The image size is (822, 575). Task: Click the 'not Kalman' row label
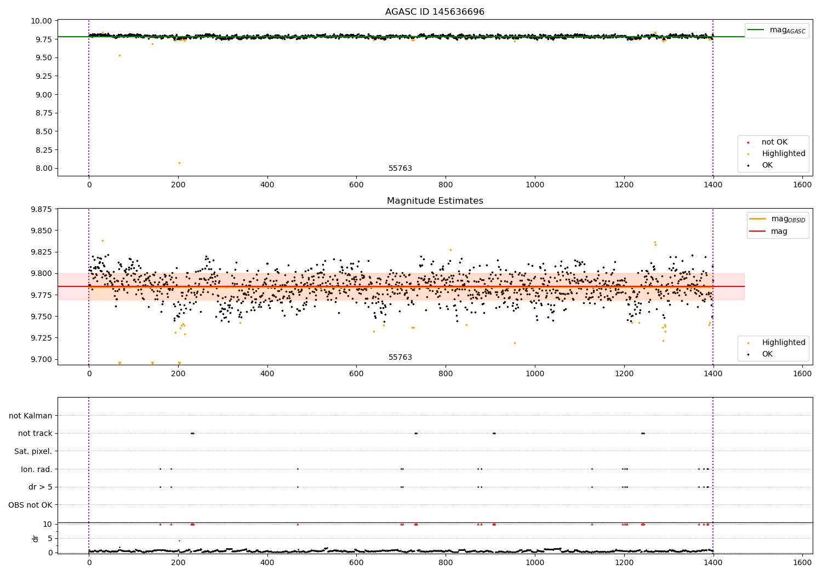click(x=31, y=416)
